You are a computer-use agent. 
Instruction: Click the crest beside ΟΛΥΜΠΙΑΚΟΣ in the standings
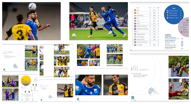(135, 16)
